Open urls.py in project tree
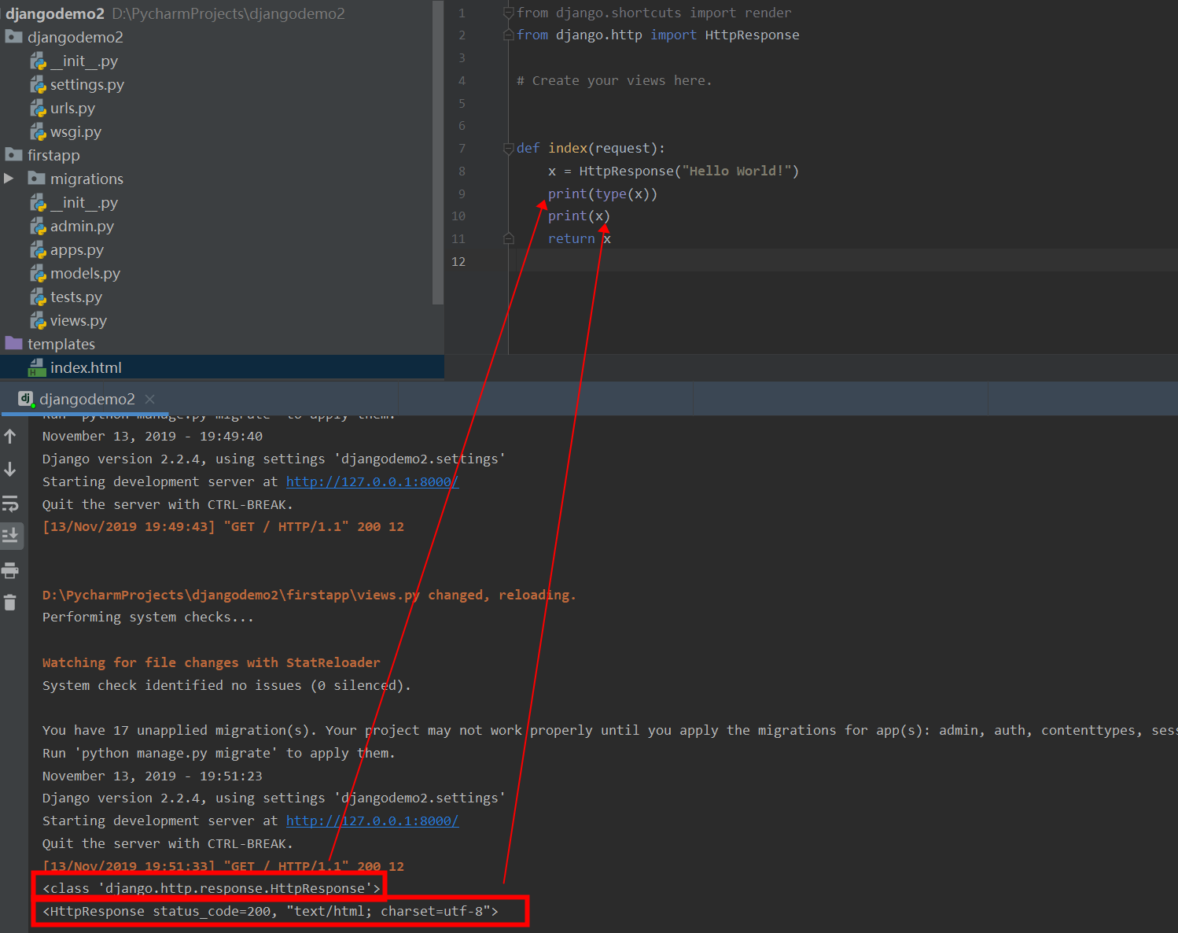 tap(72, 108)
